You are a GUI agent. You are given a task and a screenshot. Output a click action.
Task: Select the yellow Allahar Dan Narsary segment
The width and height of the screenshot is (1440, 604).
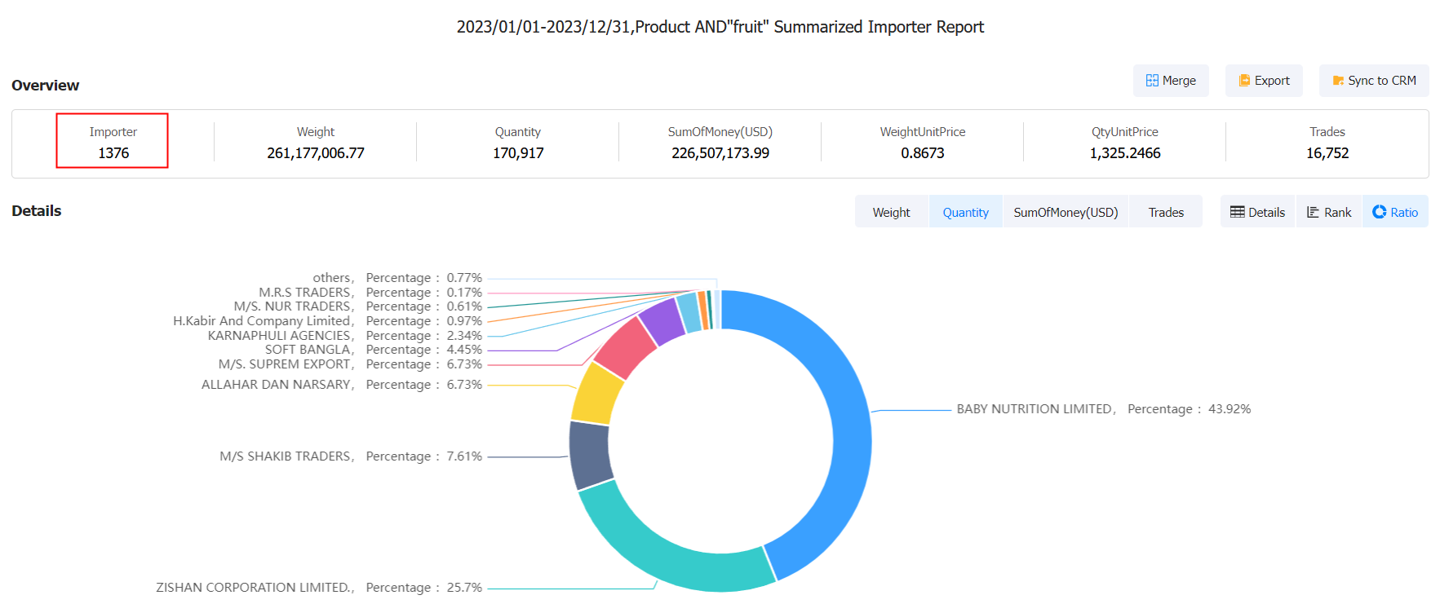(597, 393)
